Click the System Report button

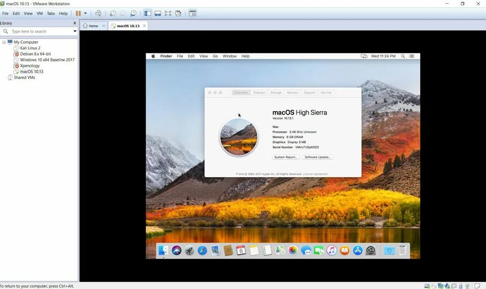(286, 157)
